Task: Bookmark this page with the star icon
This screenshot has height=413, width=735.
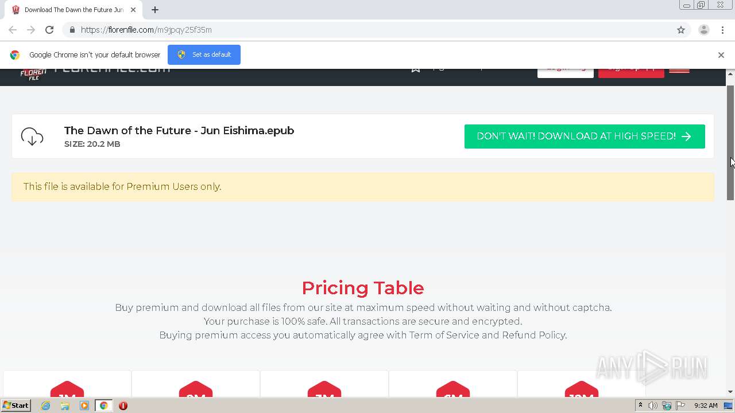Action: (x=681, y=30)
